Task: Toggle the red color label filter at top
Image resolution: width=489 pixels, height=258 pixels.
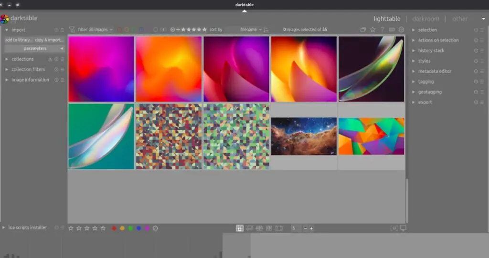Action: (119, 30)
